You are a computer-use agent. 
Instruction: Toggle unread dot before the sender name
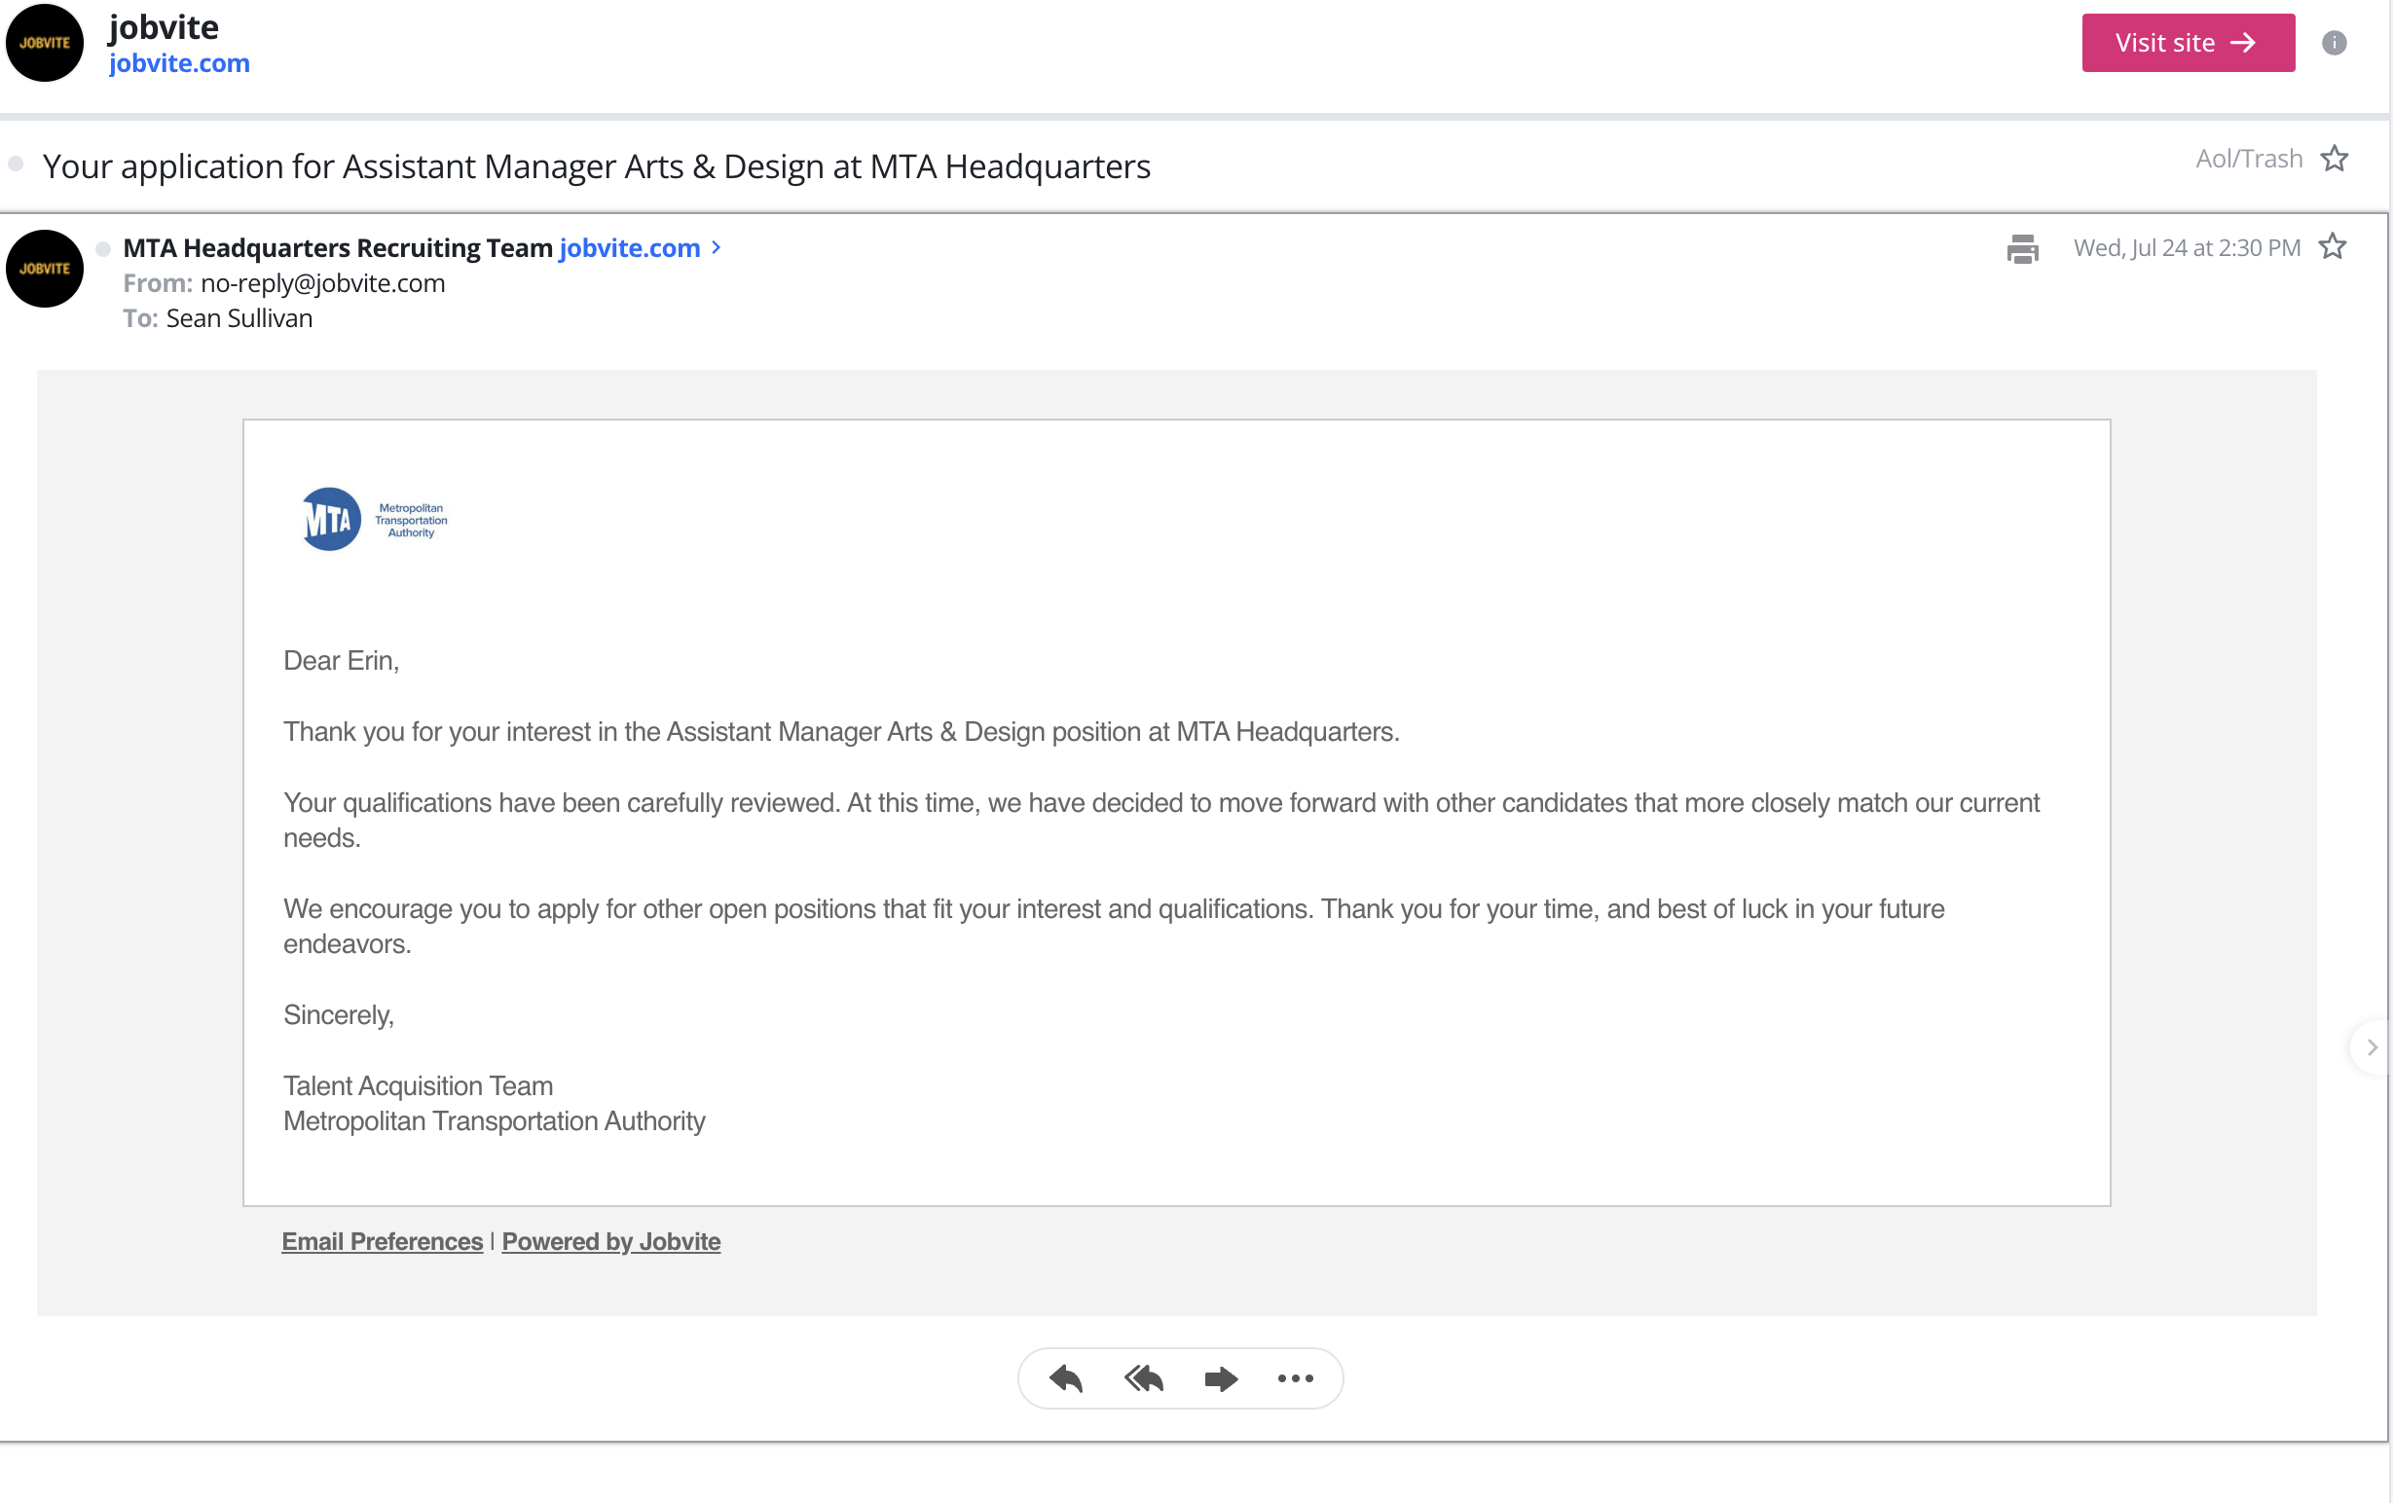[x=103, y=248]
